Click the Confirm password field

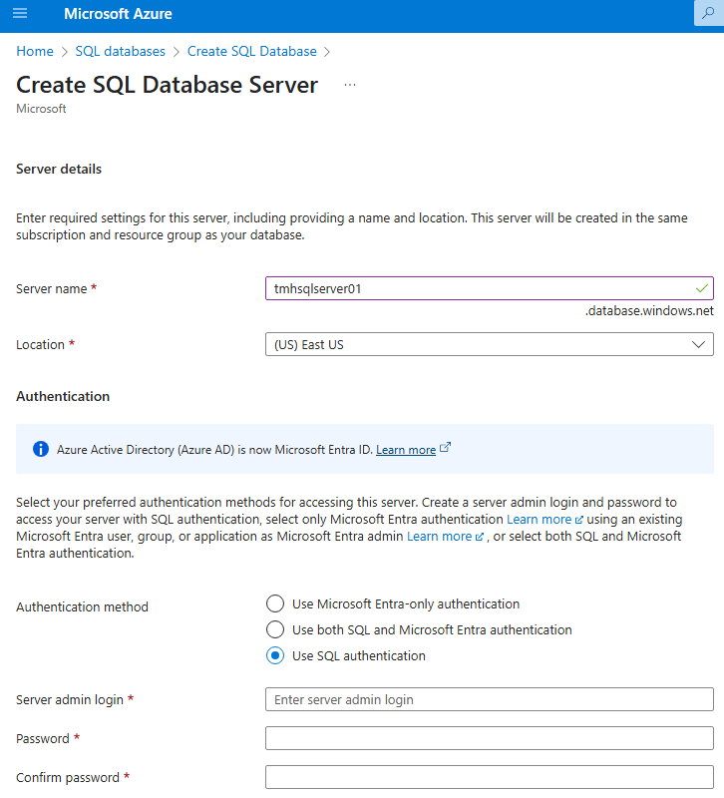pos(489,777)
